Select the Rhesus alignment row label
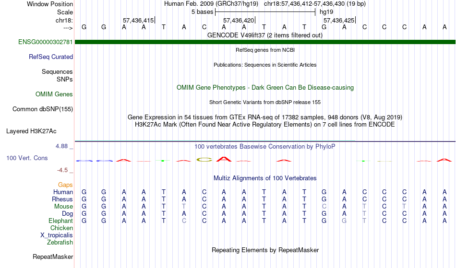This screenshot has width=456, height=268. click(62, 199)
